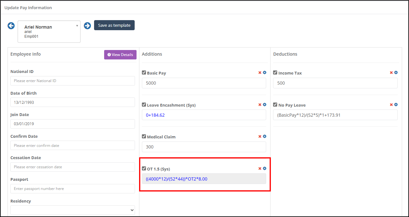This screenshot has height=217, width=409.
Task: Remove Basic Pay with red X
Action: point(260,73)
